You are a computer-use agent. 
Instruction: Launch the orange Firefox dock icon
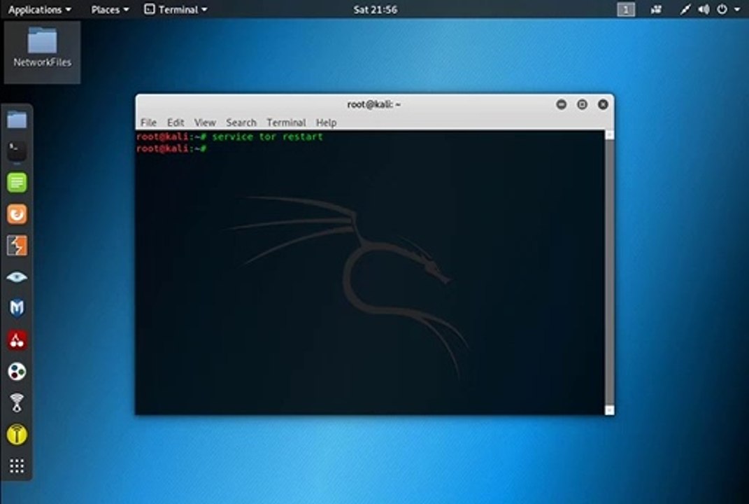17,214
